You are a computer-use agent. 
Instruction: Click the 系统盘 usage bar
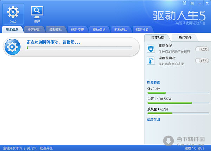pyautogui.click(x=178, y=113)
